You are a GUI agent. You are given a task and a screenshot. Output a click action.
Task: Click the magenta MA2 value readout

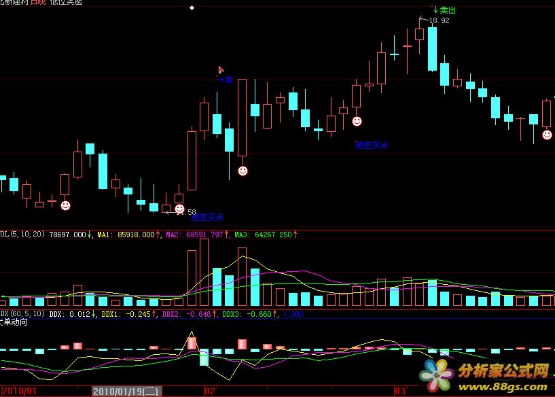[x=198, y=235]
